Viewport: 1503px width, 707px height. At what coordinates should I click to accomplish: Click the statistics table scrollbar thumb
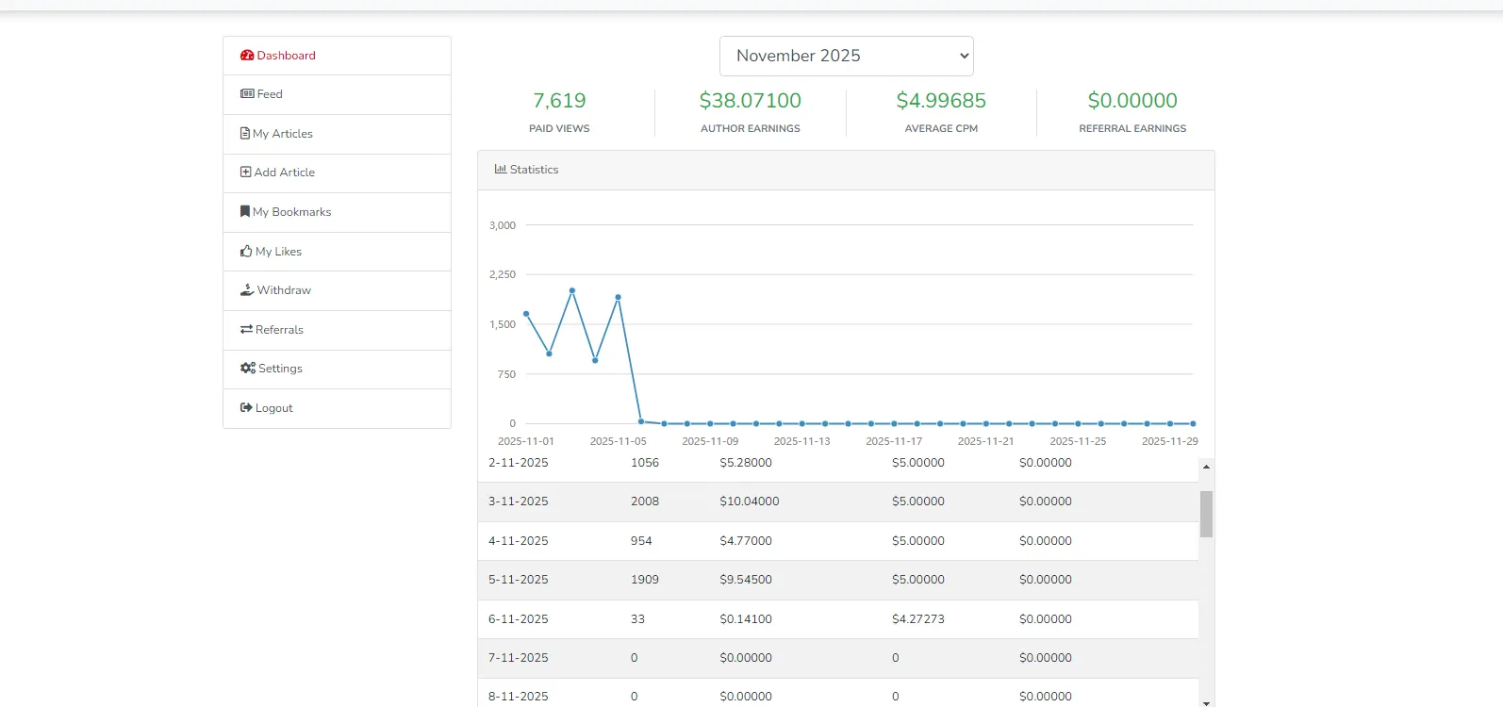pyautogui.click(x=1206, y=514)
